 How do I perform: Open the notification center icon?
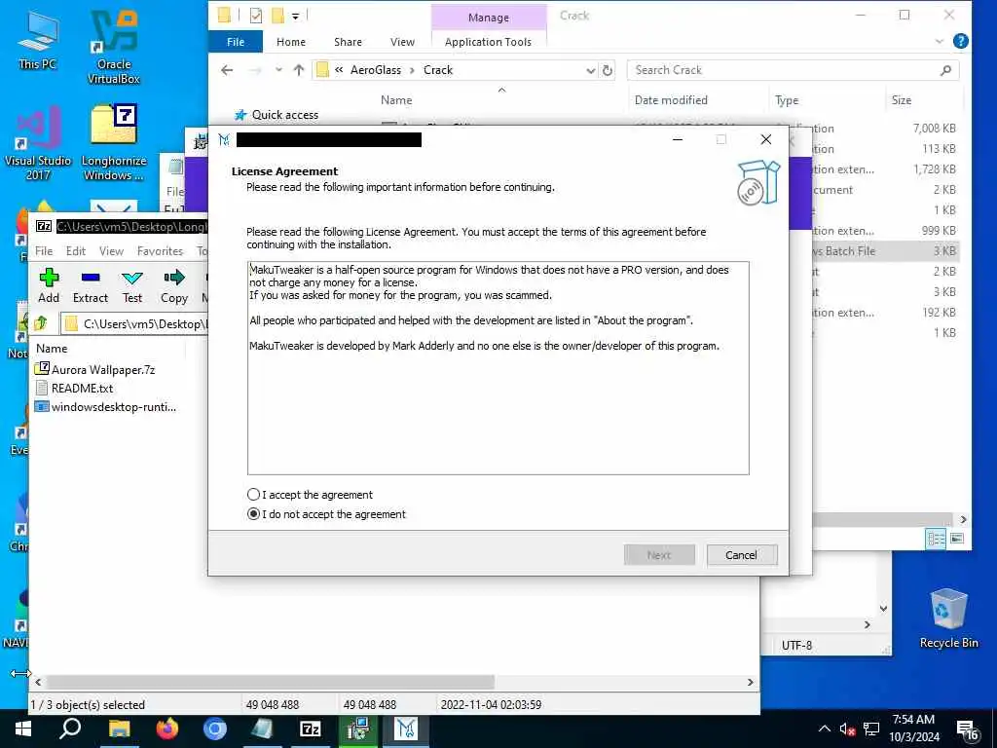pyautogui.click(x=967, y=730)
